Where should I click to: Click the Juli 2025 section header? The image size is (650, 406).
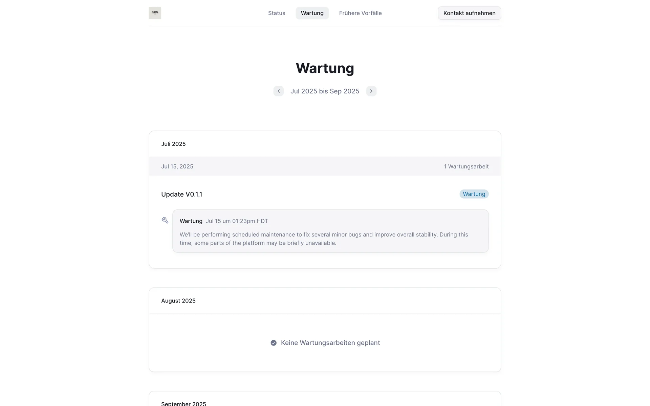click(x=173, y=144)
